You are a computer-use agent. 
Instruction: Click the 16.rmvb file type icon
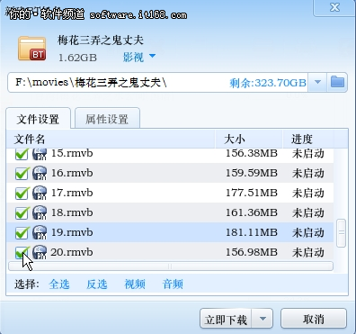click(40, 173)
